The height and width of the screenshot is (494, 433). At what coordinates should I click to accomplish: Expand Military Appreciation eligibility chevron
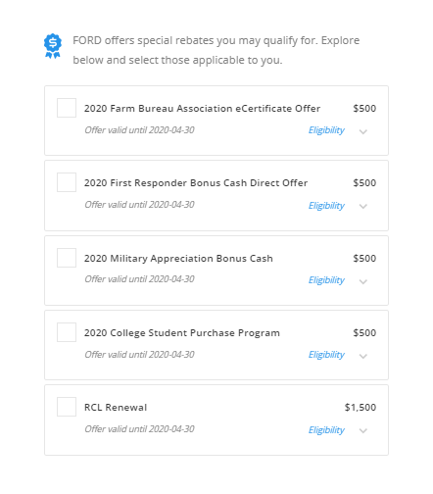(x=363, y=281)
